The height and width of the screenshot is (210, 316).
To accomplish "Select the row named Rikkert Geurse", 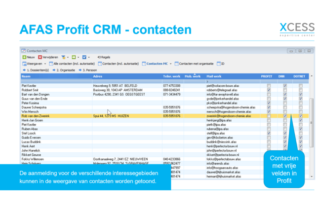I will [x=164, y=155].
